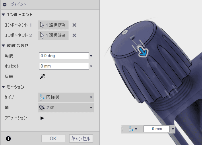Screen dimensions: 202x145
Task: Click the アニメーション label
Action: click(x=16, y=118)
